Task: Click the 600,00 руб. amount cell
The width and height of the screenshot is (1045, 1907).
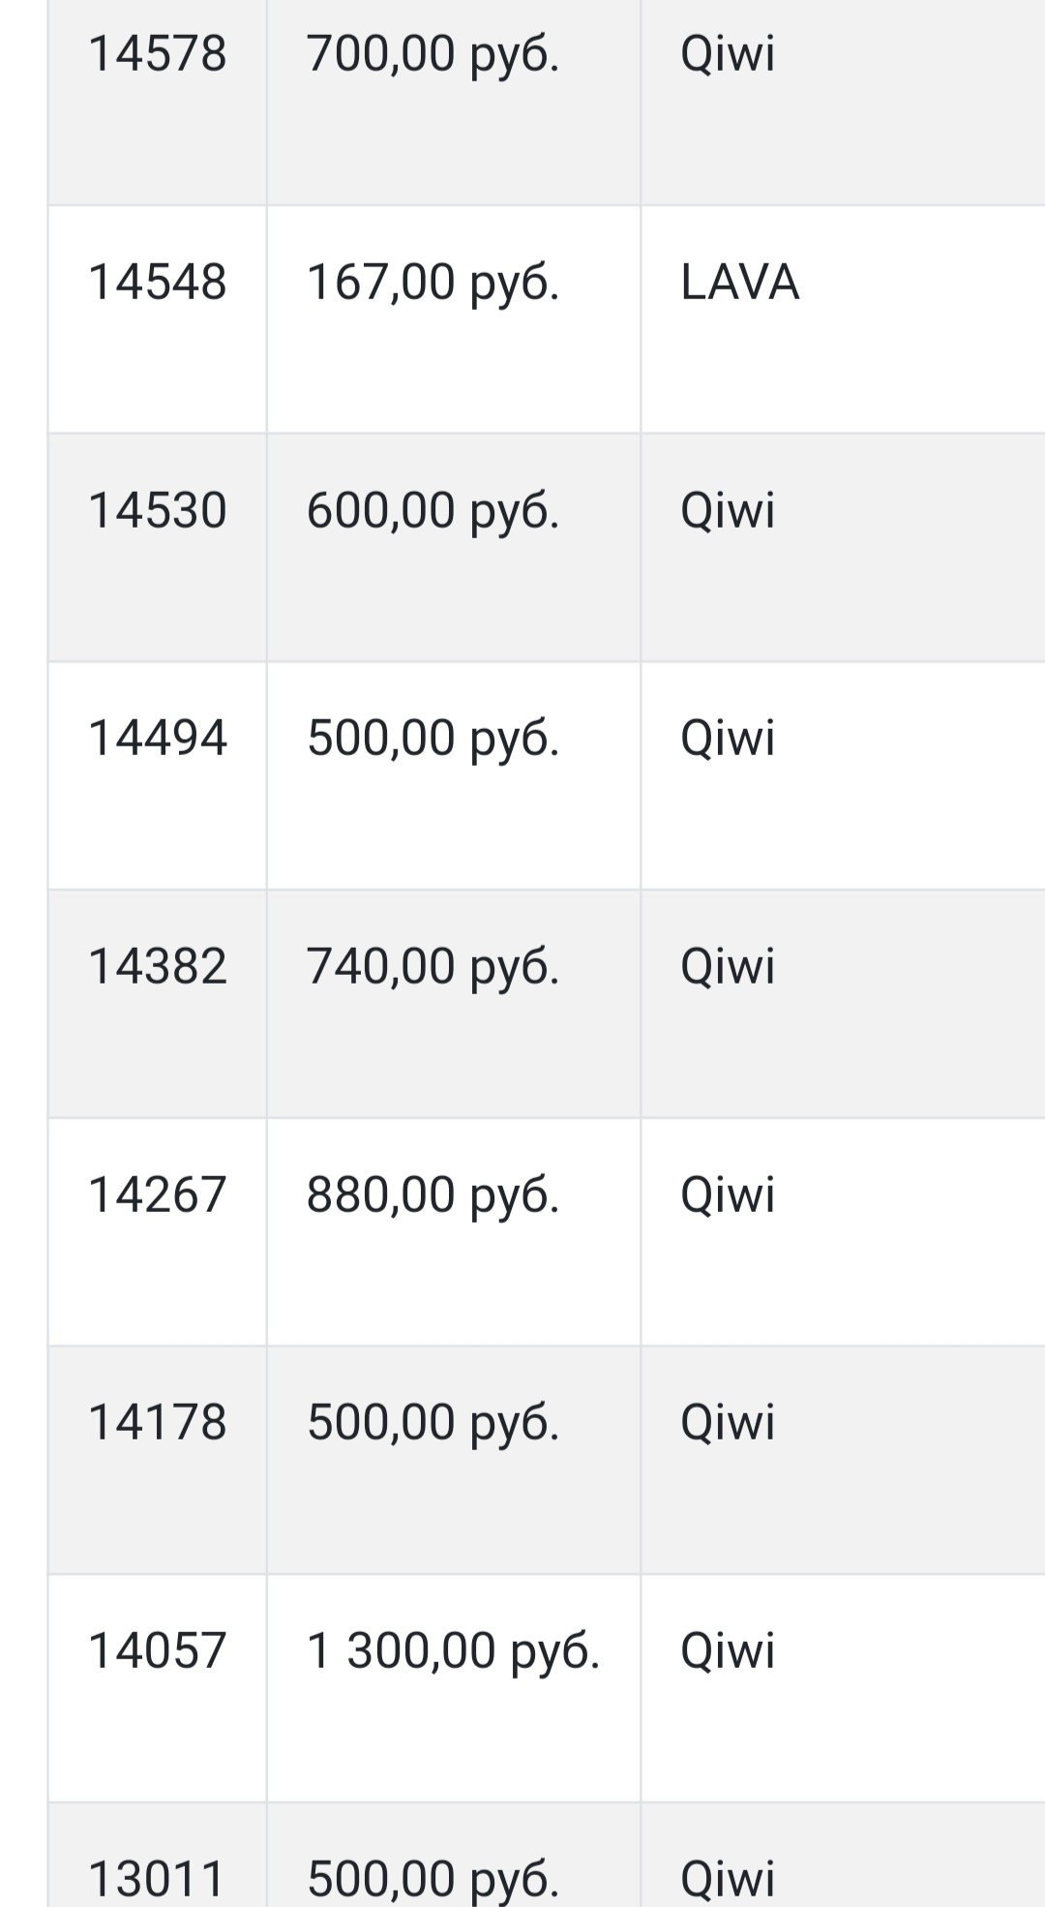Action: pyautogui.click(x=433, y=511)
